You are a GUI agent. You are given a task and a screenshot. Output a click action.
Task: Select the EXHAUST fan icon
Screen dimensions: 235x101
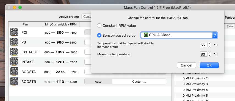pos(14,52)
